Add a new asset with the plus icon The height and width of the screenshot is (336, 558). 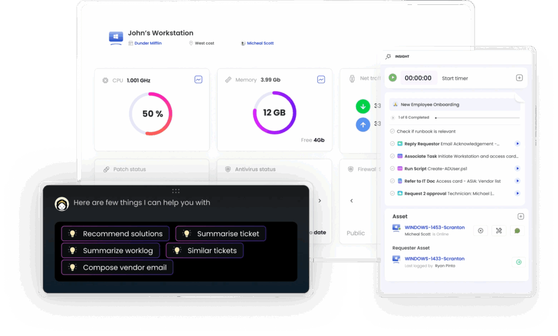point(520,216)
